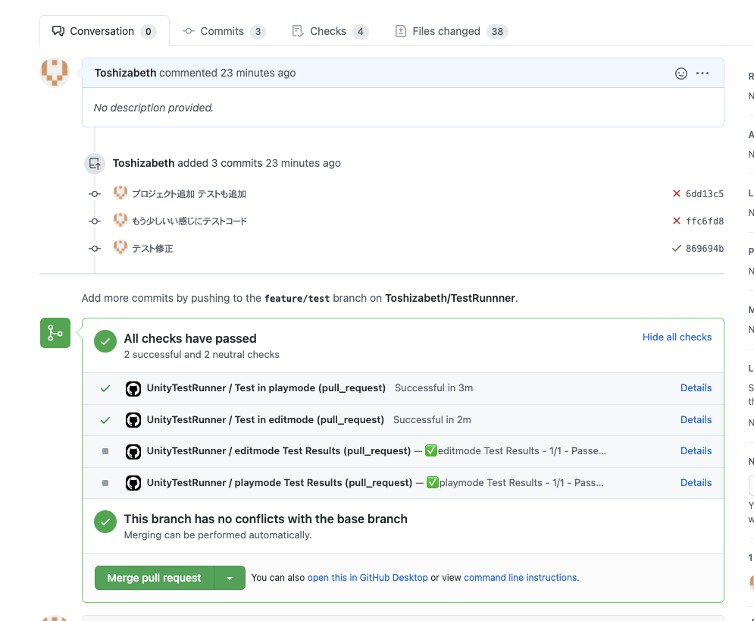Click the red X status on commit 6dd13c5
The image size is (754, 621).
677,194
